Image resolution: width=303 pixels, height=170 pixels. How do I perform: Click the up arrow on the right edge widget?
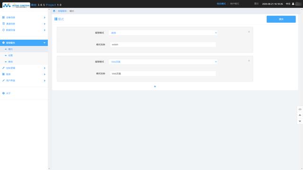(300, 115)
